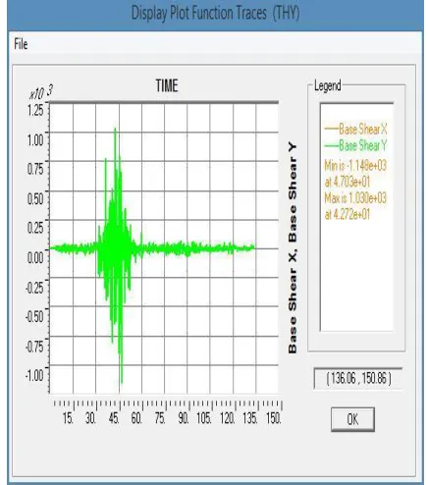Click the 90 tick on time axis
Image resolution: width=428 pixels, height=485 pixels.
(184, 418)
